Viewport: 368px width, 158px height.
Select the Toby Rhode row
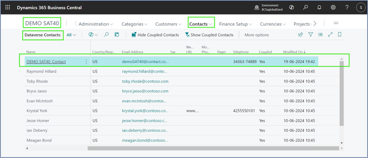[x=171, y=81]
